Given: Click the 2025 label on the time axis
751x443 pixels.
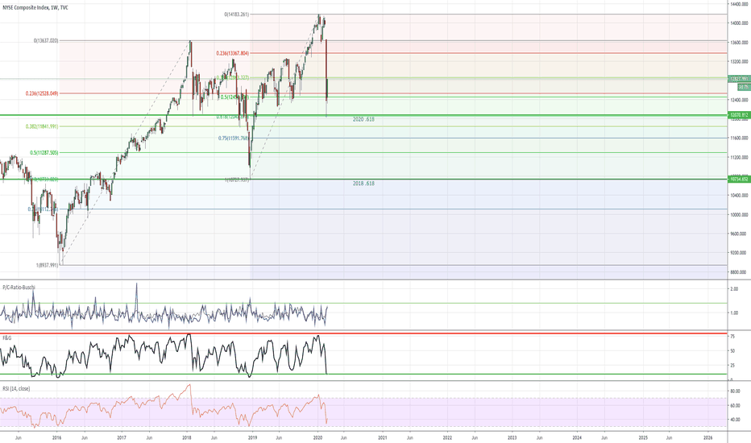Looking at the screenshot, I should tap(643, 437).
